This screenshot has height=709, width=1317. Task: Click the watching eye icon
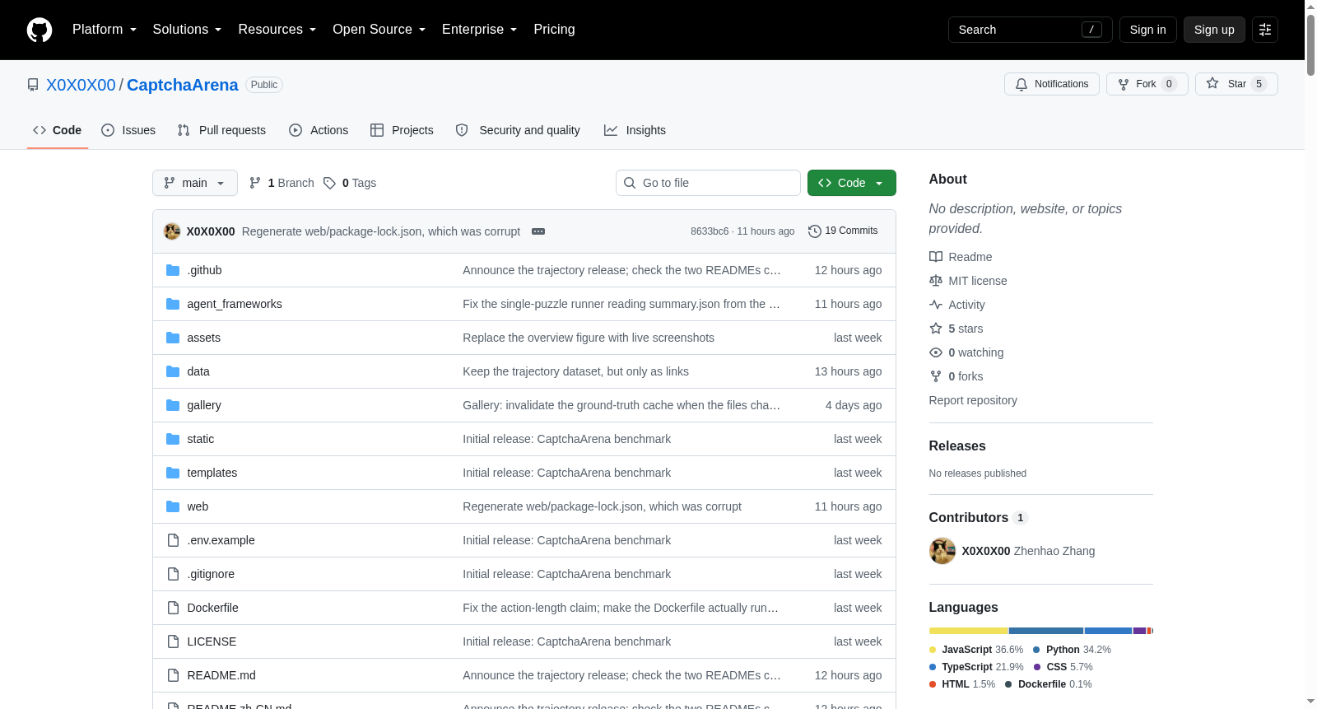[x=936, y=352]
